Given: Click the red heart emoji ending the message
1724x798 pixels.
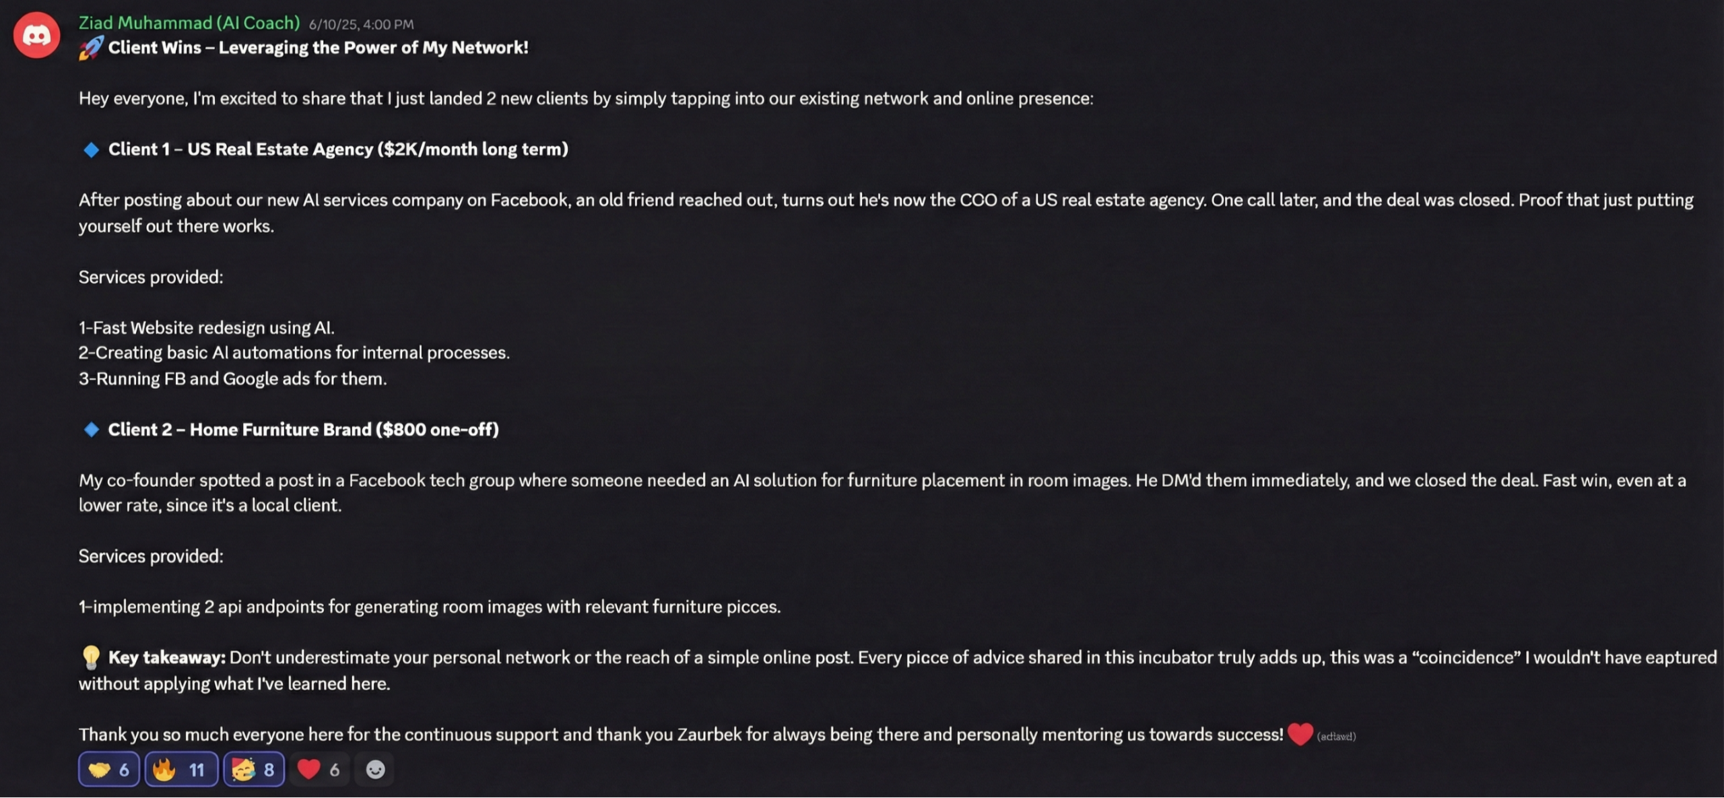Looking at the screenshot, I should (1300, 734).
